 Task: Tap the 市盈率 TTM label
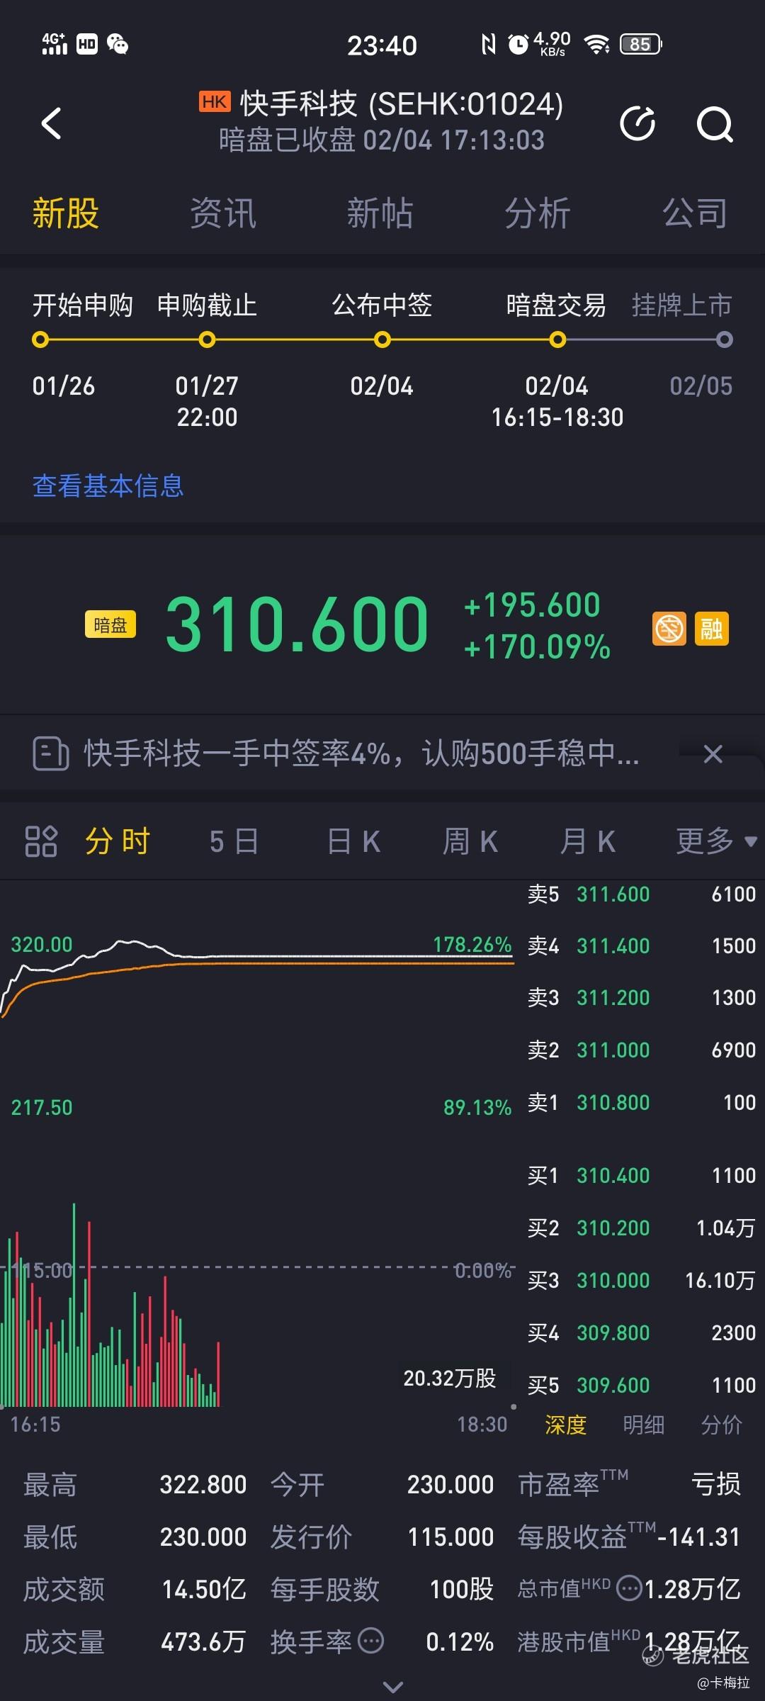(x=573, y=1483)
